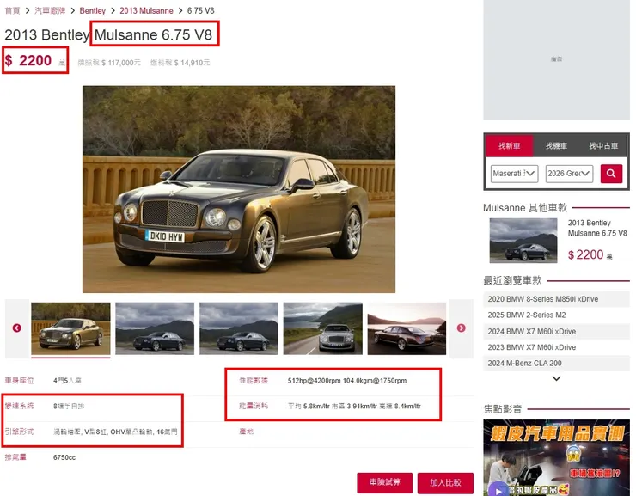
Task: Open 汽車廠牌 breadcrumb link
Action: click(50, 10)
